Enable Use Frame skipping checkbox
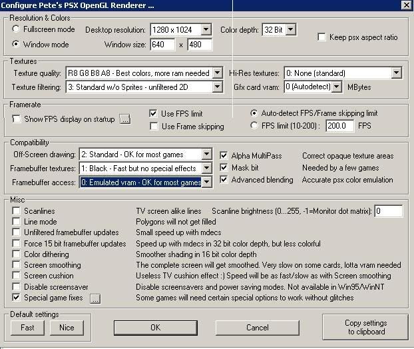414x349 pixels. click(154, 127)
